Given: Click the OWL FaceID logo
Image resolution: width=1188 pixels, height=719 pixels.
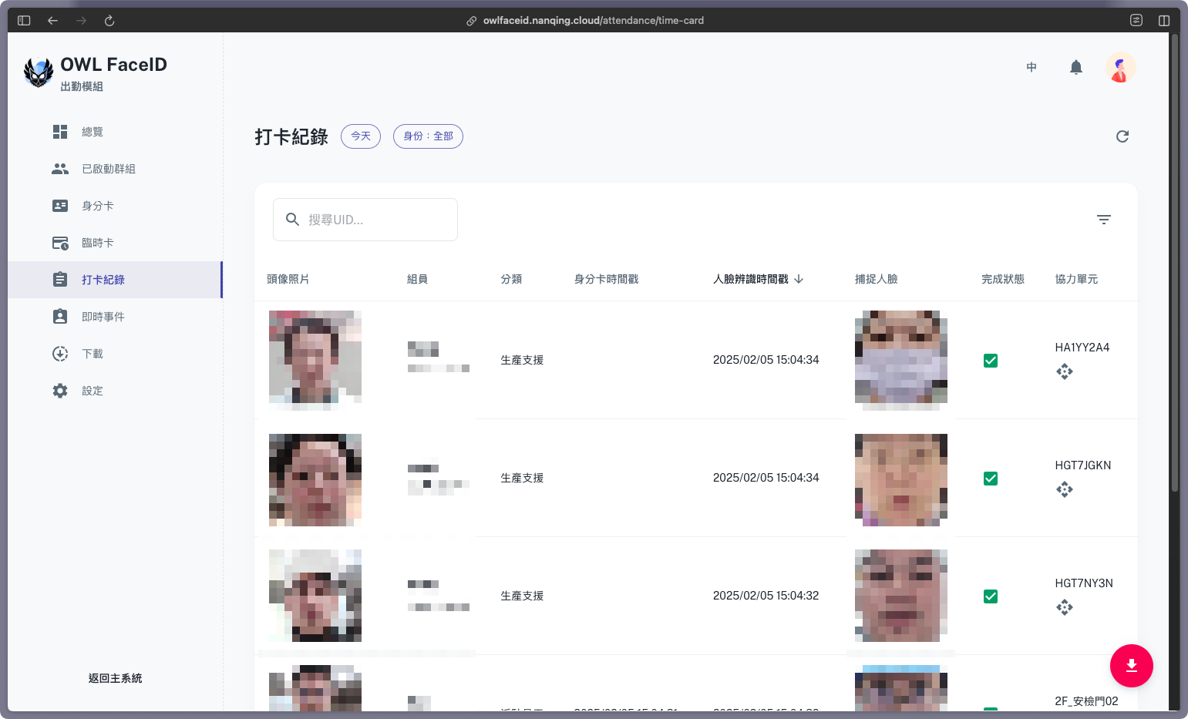Looking at the screenshot, I should click(x=39, y=72).
